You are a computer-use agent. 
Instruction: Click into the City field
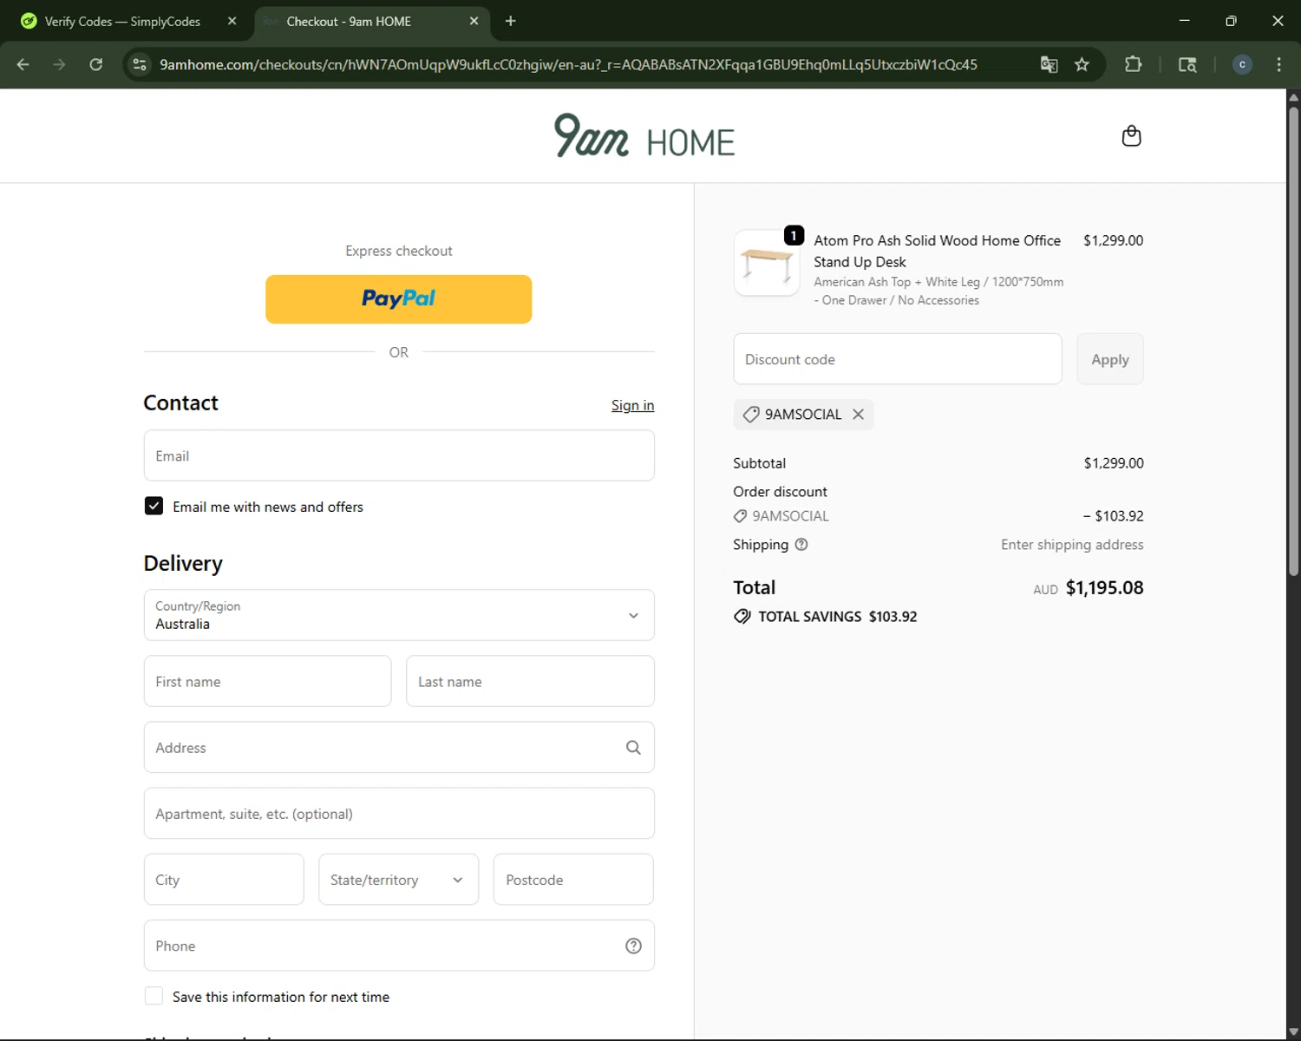click(x=224, y=880)
